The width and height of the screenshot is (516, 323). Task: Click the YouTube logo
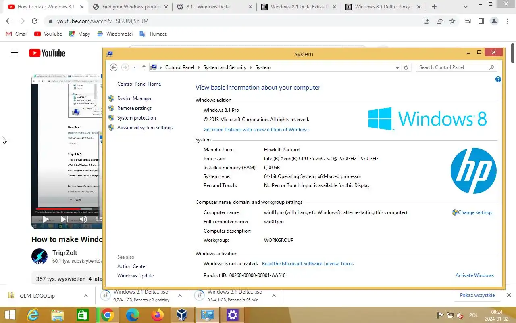pos(47,53)
